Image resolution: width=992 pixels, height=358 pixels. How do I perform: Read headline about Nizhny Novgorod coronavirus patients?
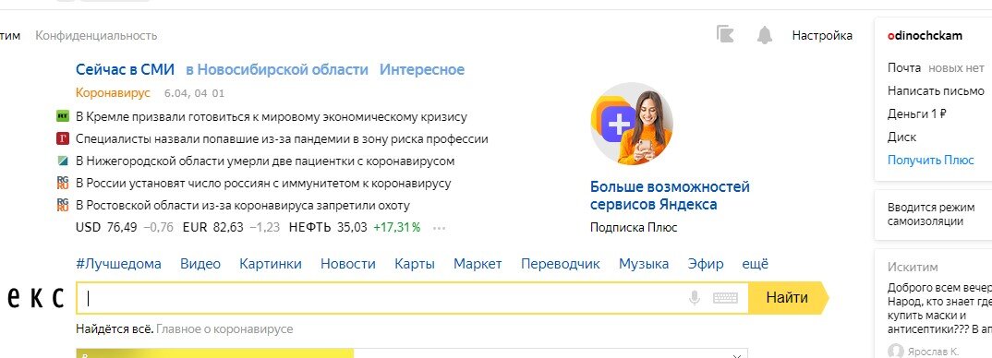click(x=265, y=161)
